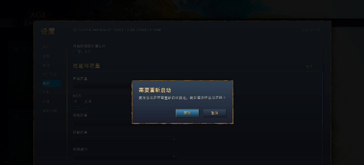Open the 动画质量 dropdown
Image resolution: width=364 pixels, height=165 pixels.
(102, 122)
